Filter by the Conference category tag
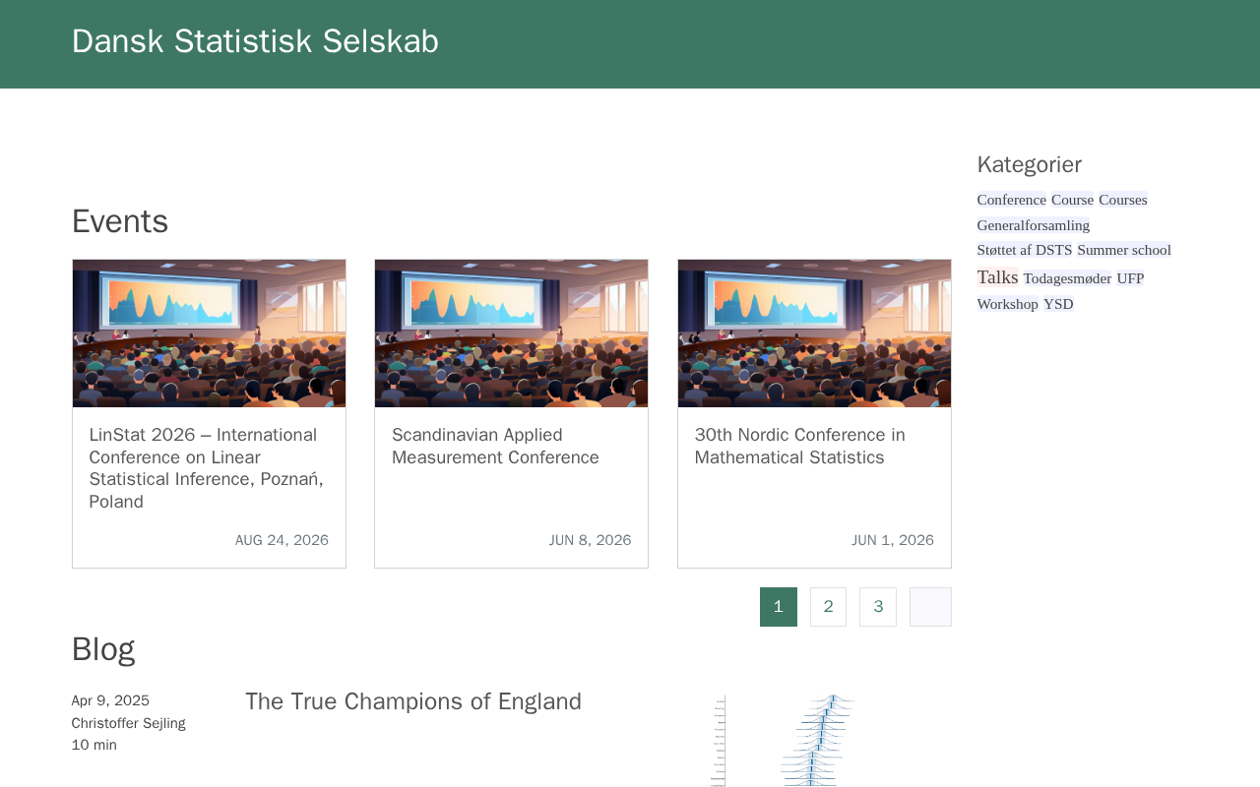The height and width of the screenshot is (787, 1260). [x=1011, y=200]
